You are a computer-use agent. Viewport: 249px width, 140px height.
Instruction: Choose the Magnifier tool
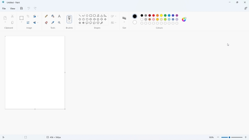tap(59, 23)
